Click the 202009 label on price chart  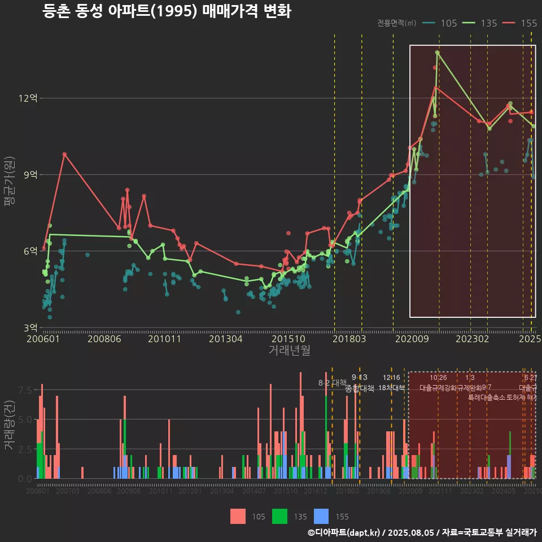point(412,339)
